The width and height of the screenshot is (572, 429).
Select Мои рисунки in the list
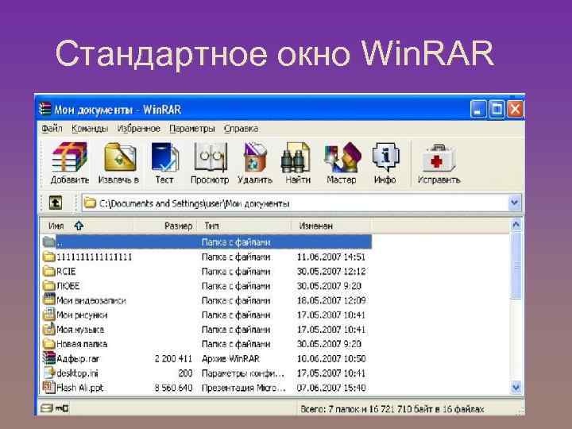click(x=82, y=315)
